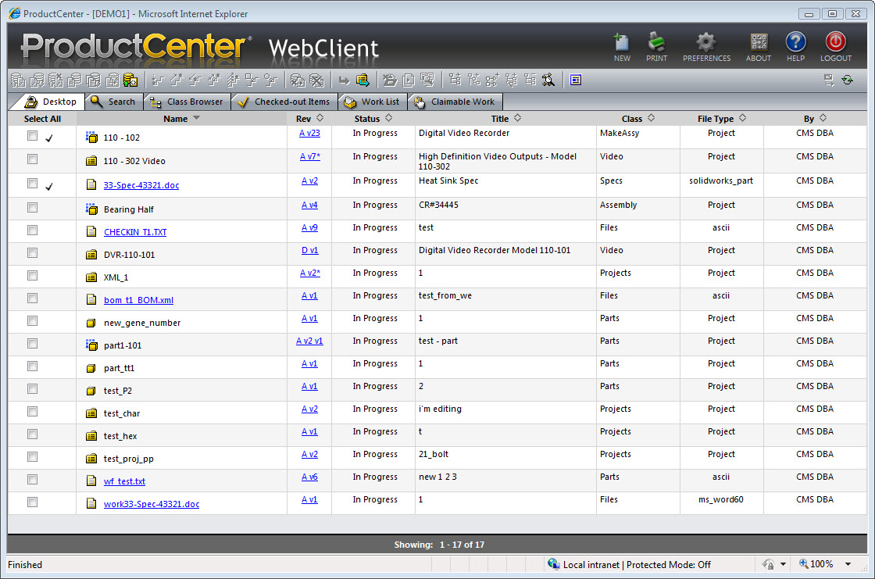
Task: Open the Search tab
Action: click(113, 102)
